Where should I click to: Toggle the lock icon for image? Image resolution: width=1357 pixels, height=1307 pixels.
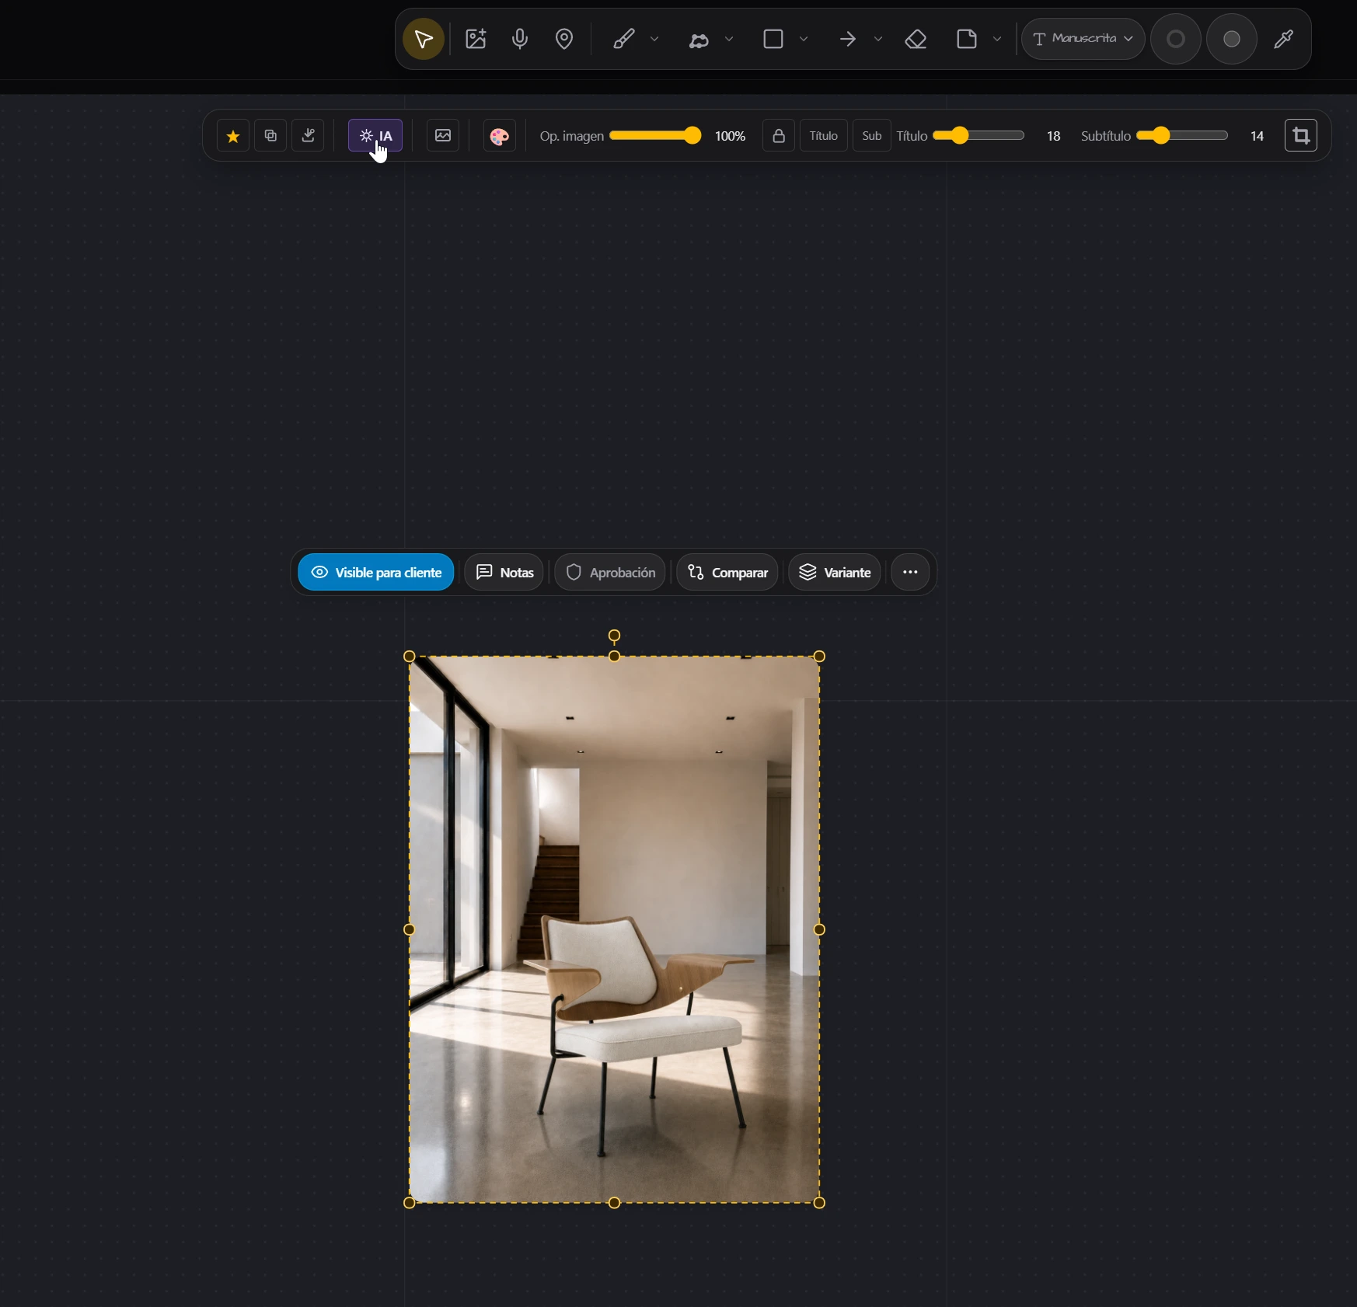coord(778,136)
